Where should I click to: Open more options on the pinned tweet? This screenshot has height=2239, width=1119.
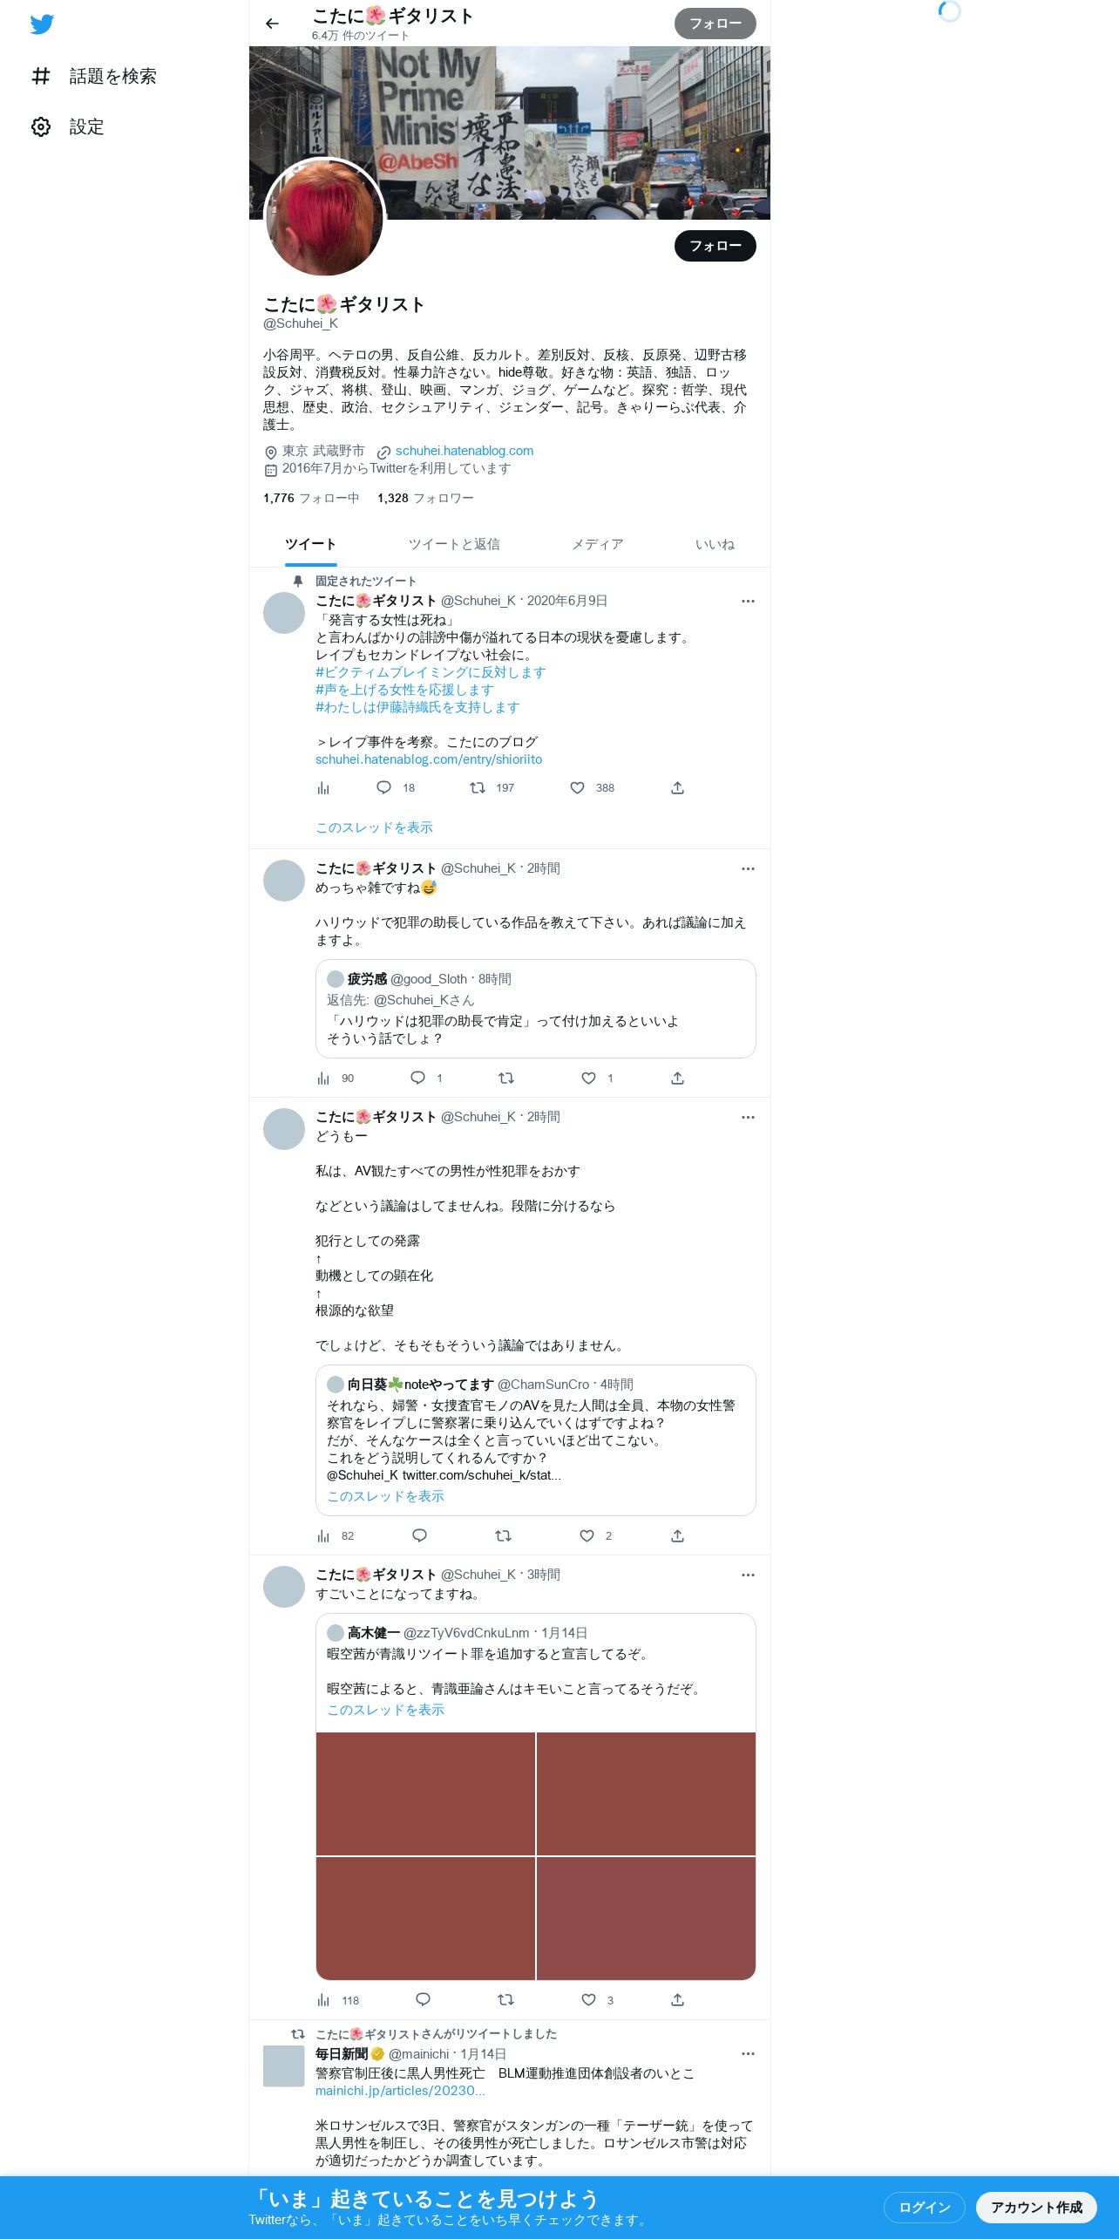click(748, 602)
